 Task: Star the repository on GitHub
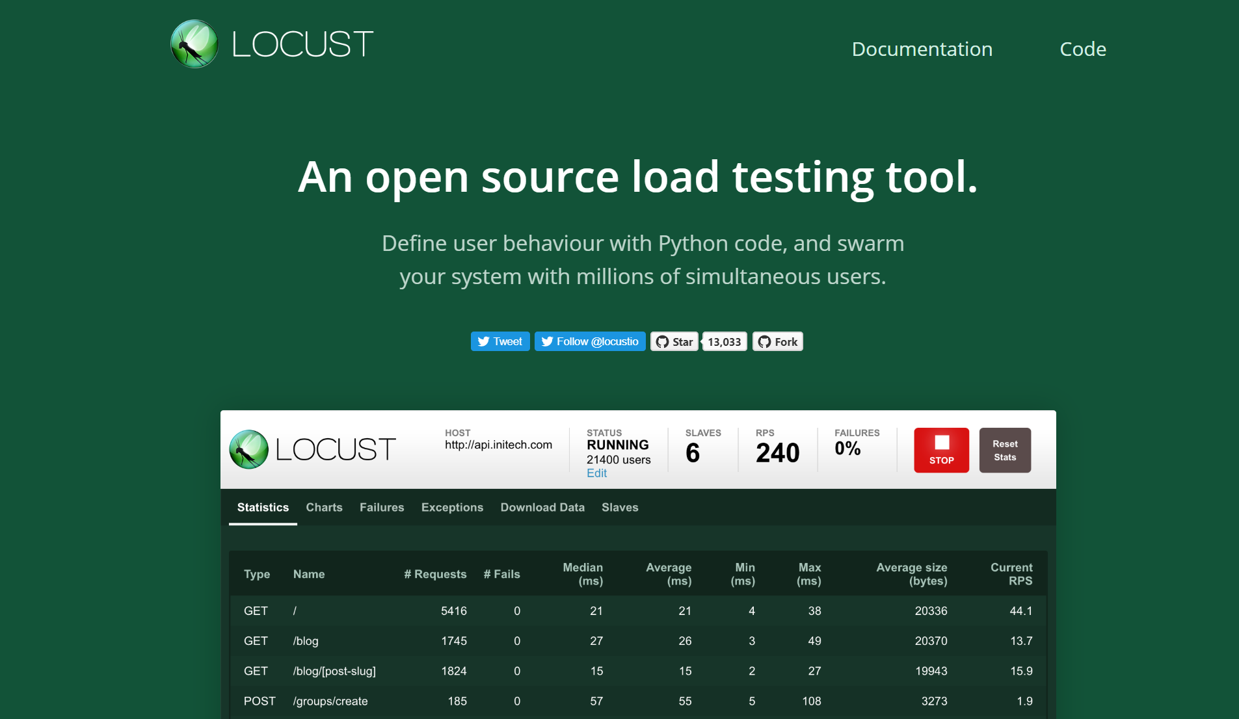coord(674,341)
